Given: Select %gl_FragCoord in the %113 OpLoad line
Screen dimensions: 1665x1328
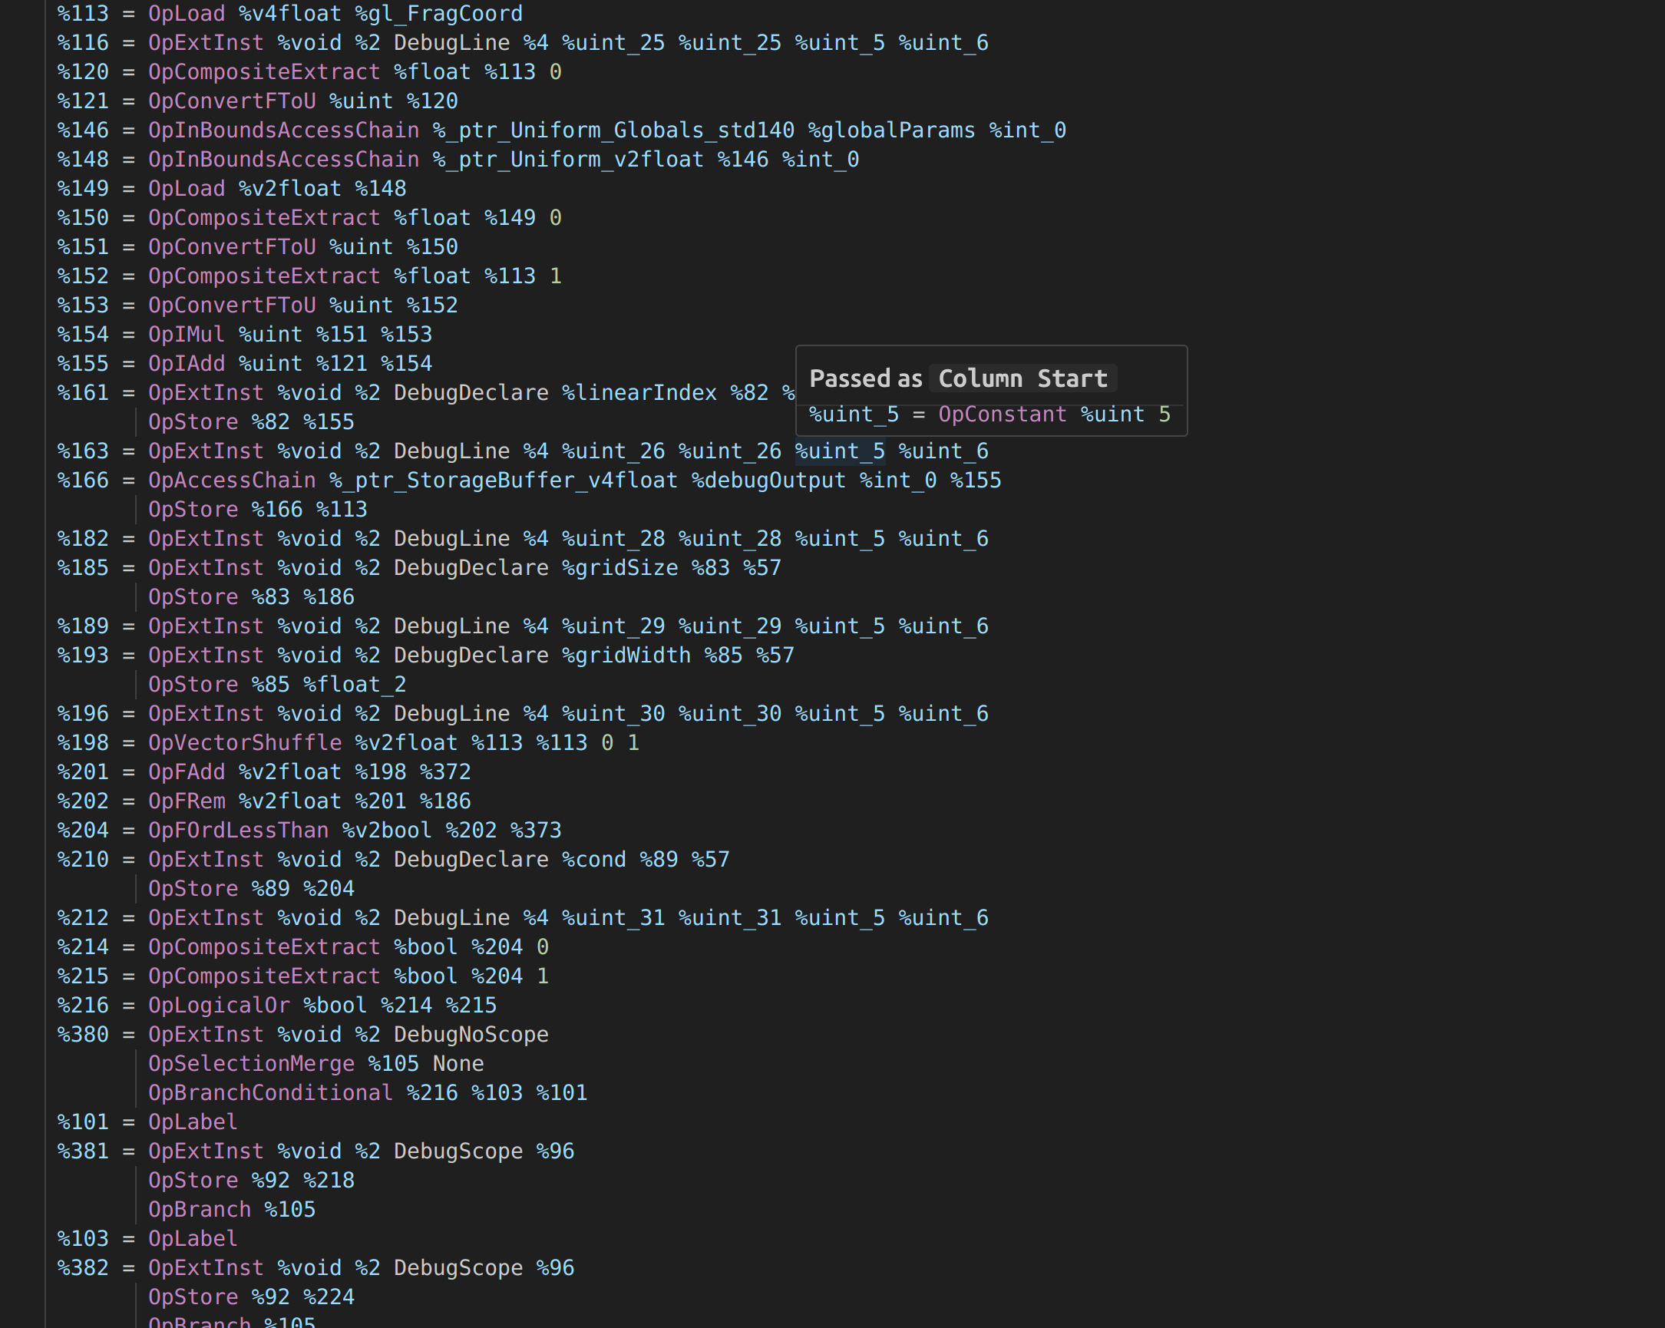Looking at the screenshot, I should click(438, 14).
